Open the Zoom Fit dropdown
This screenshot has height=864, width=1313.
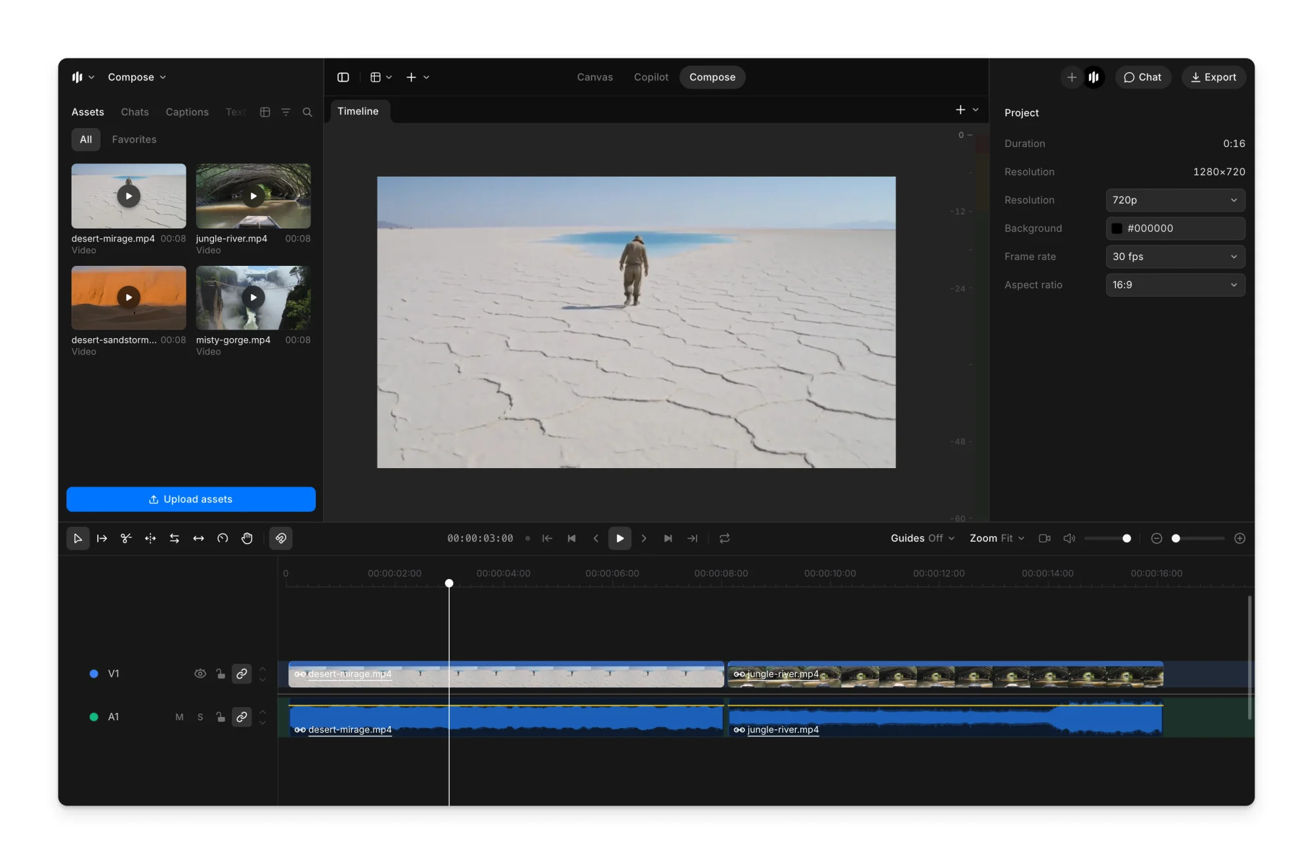tap(997, 538)
